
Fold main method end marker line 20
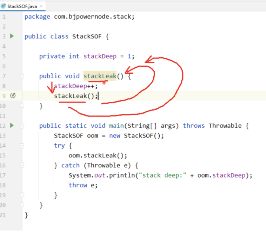click(x=22, y=205)
